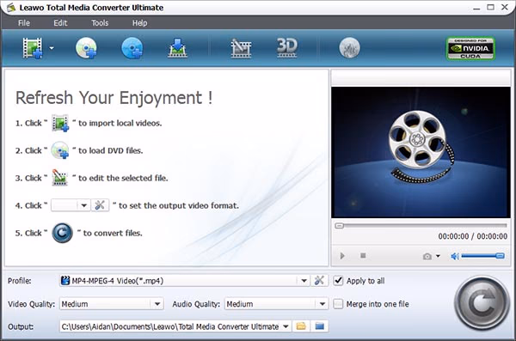Open output folder with blue icon

click(x=319, y=326)
